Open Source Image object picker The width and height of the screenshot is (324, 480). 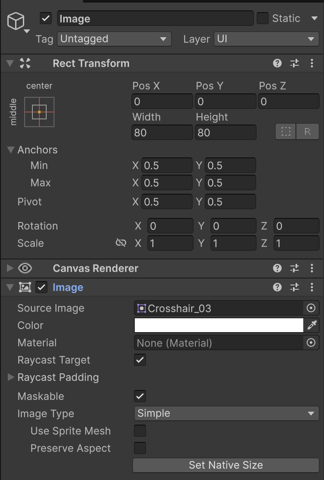click(311, 308)
